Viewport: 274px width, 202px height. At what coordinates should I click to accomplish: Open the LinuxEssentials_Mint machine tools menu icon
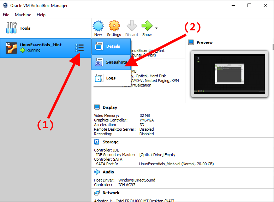(x=79, y=48)
